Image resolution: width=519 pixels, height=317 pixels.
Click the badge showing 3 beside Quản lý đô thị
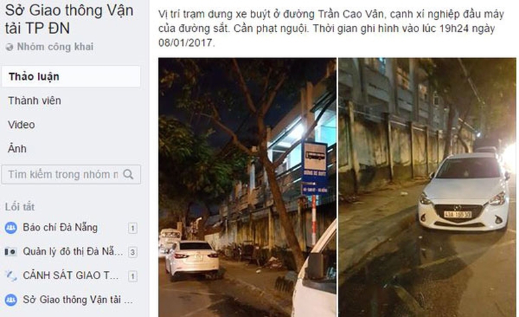(132, 252)
